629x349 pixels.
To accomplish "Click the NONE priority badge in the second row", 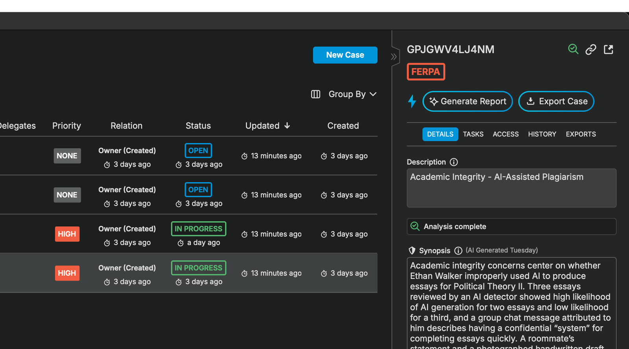I will (x=67, y=195).
